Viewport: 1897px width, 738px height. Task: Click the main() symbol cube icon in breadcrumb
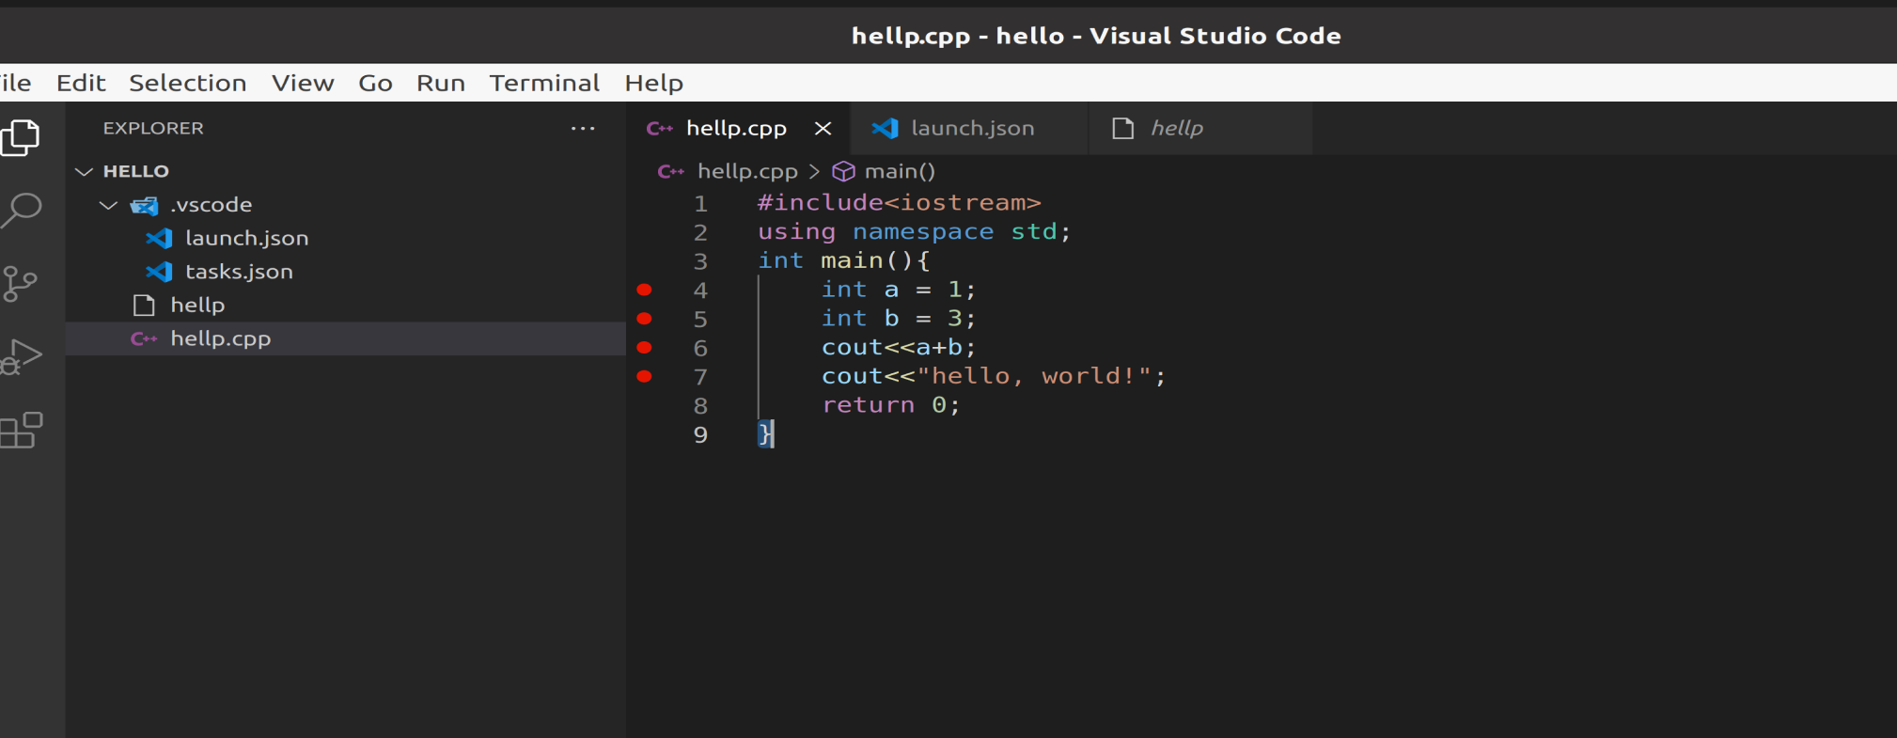coord(844,171)
